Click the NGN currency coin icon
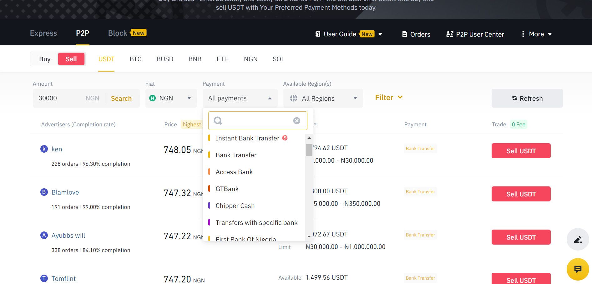 pyautogui.click(x=153, y=98)
